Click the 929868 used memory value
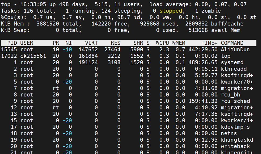This screenshot has height=154, width=261. tap(149, 24)
